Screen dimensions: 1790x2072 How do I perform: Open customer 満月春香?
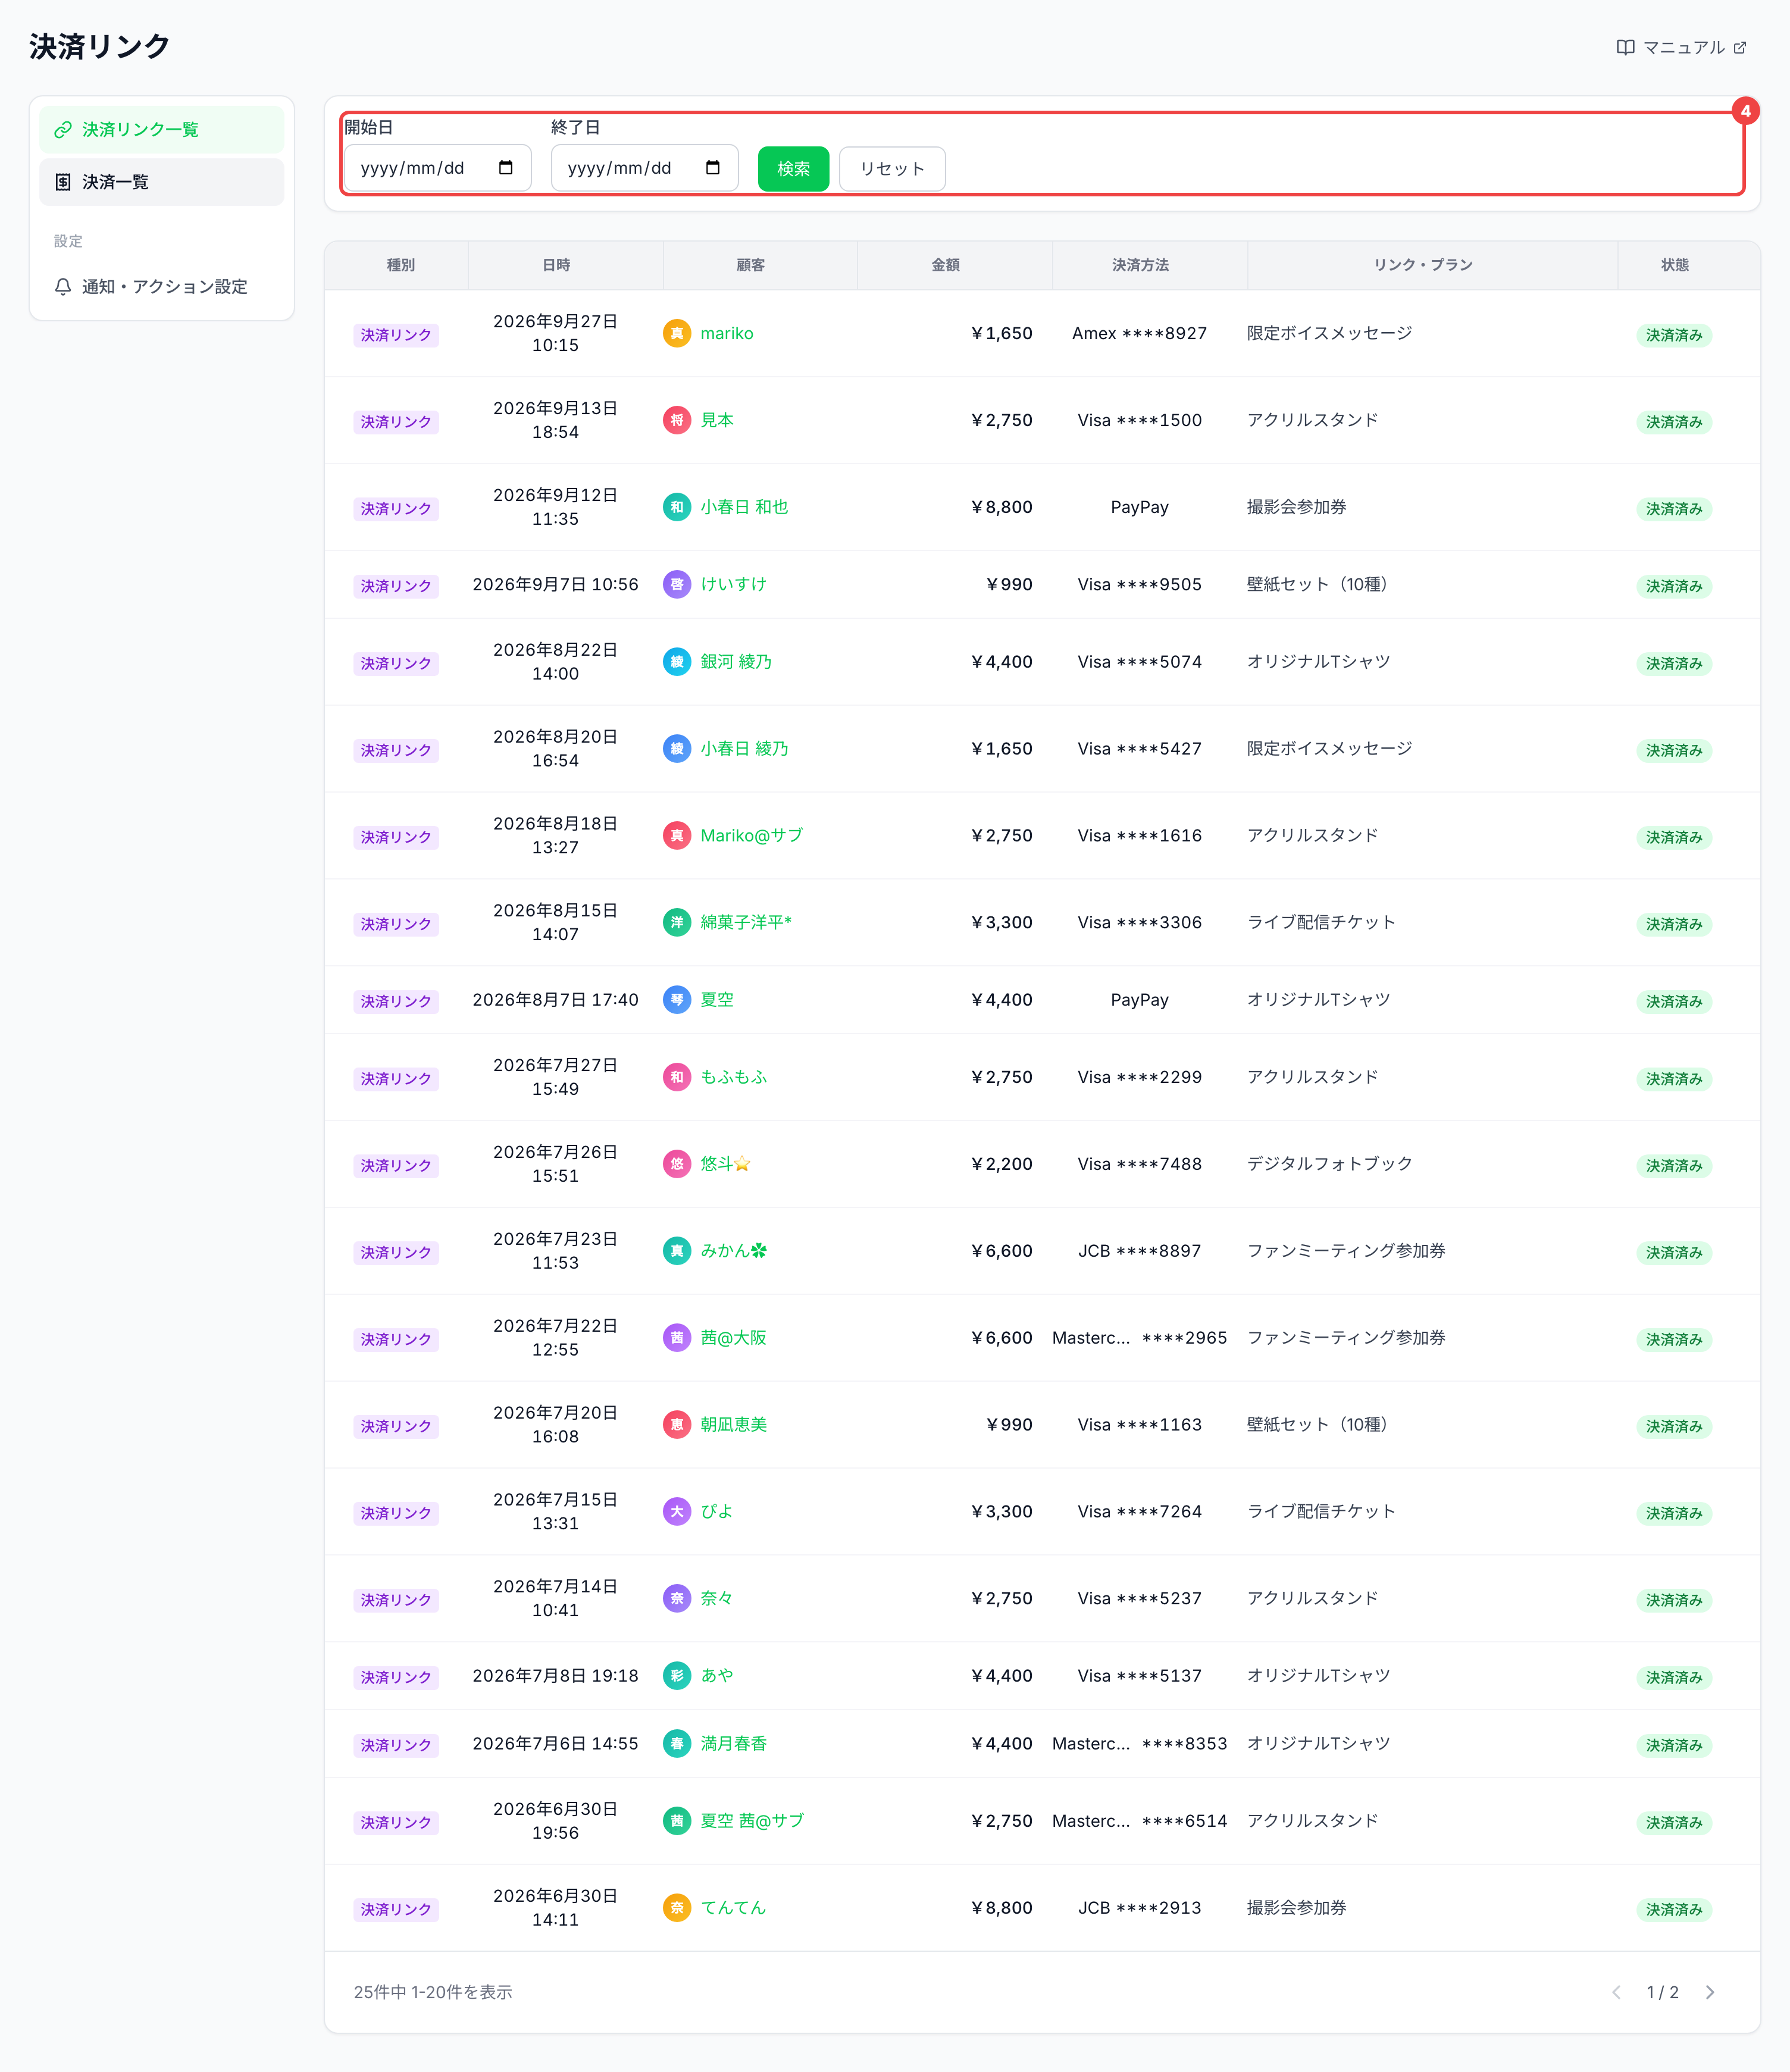coord(733,1744)
